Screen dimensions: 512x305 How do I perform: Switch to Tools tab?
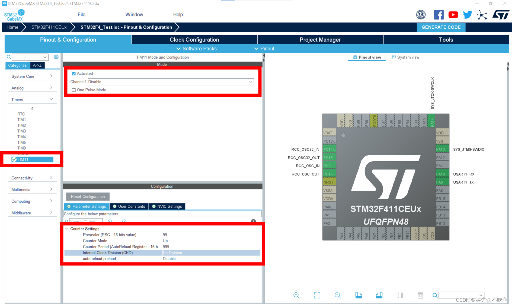pos(446,40)
